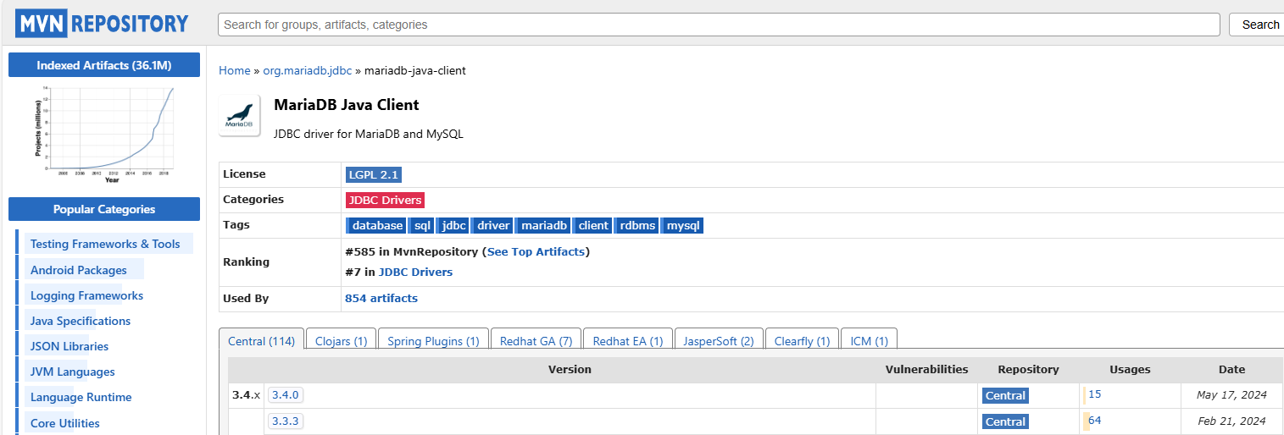Click the Usages column header

[1130, 369]
